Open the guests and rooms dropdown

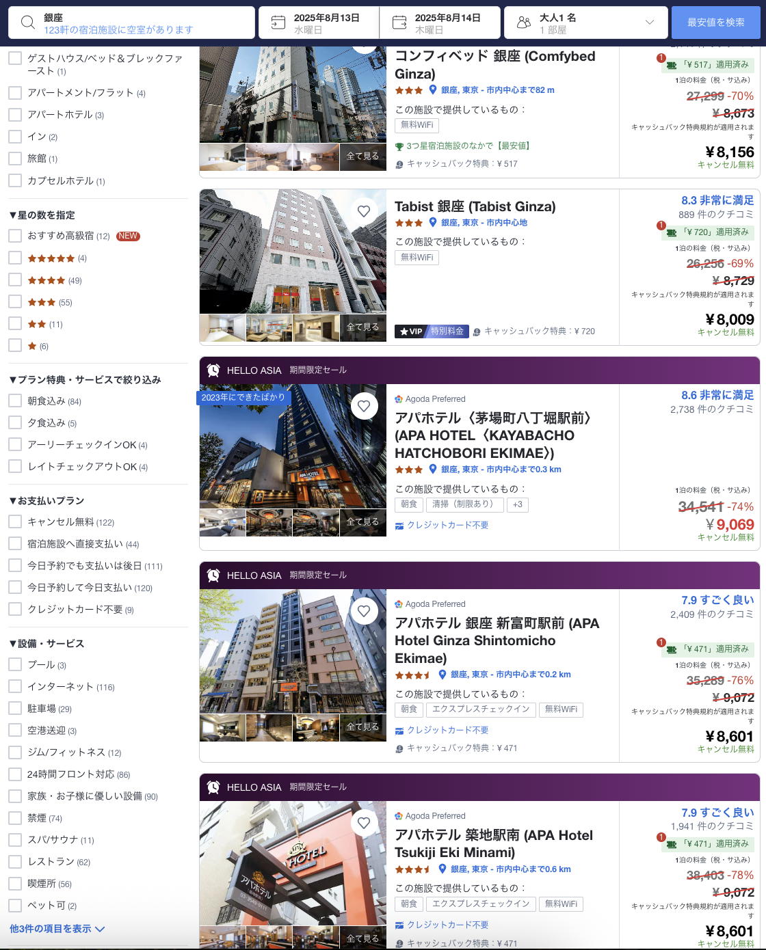pyautogui.click(x=585, y=23)
